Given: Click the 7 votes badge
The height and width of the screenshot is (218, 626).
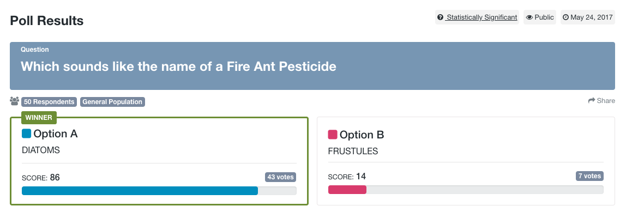Looking at the screenshot, I should coord(589,176).
